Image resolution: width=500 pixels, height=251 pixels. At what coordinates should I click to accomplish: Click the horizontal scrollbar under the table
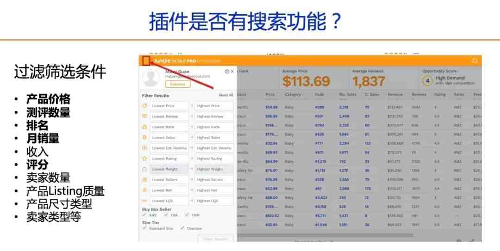[325, 235]
